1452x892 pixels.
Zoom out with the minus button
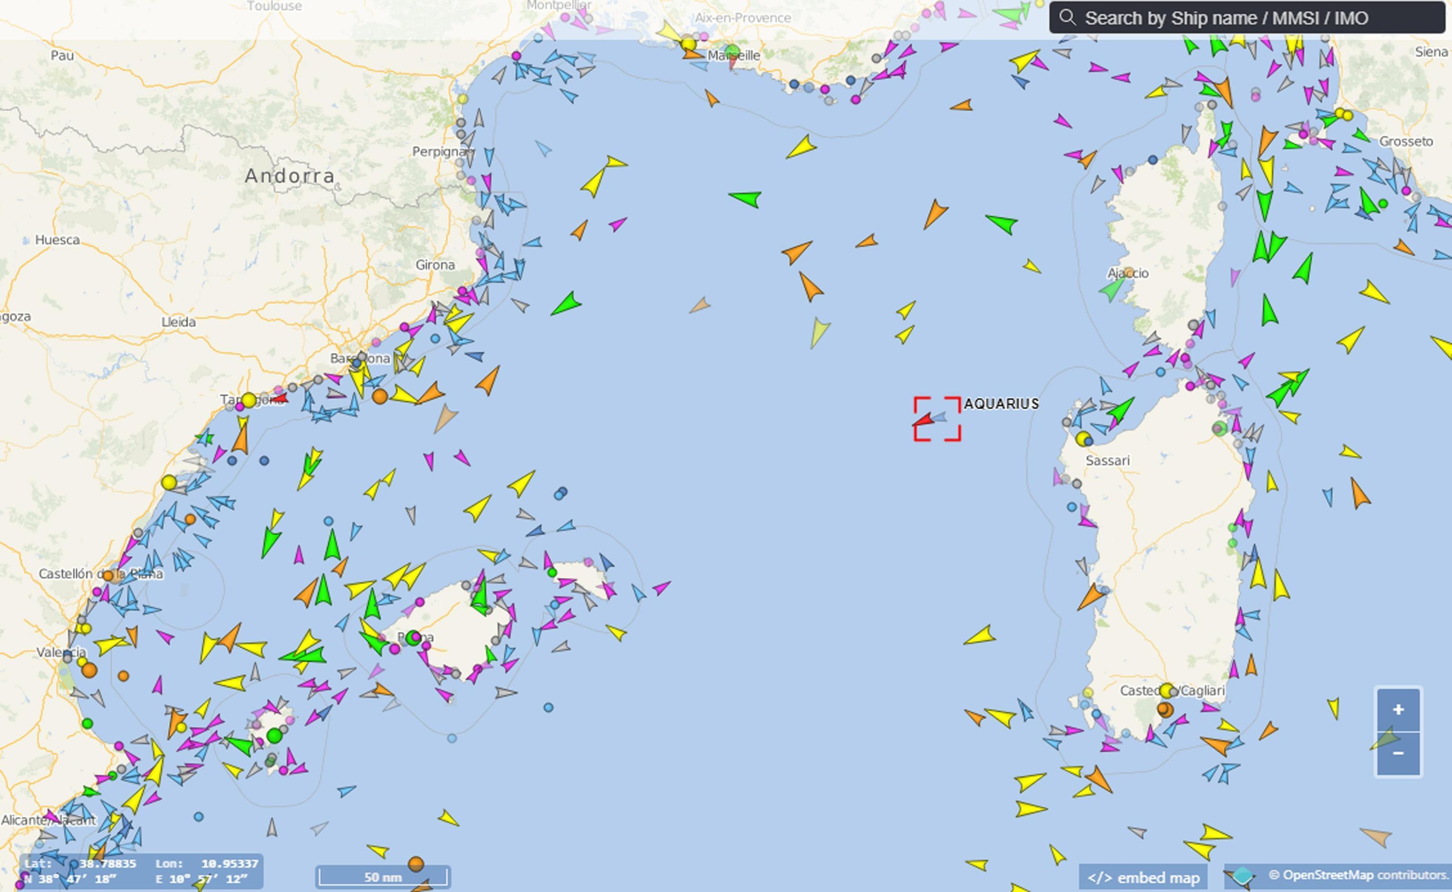(1398, 754)
